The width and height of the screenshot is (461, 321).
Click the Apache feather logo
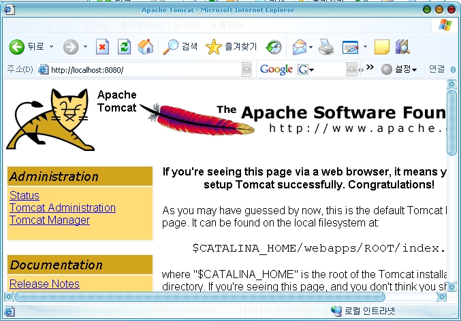coord(197,119)
